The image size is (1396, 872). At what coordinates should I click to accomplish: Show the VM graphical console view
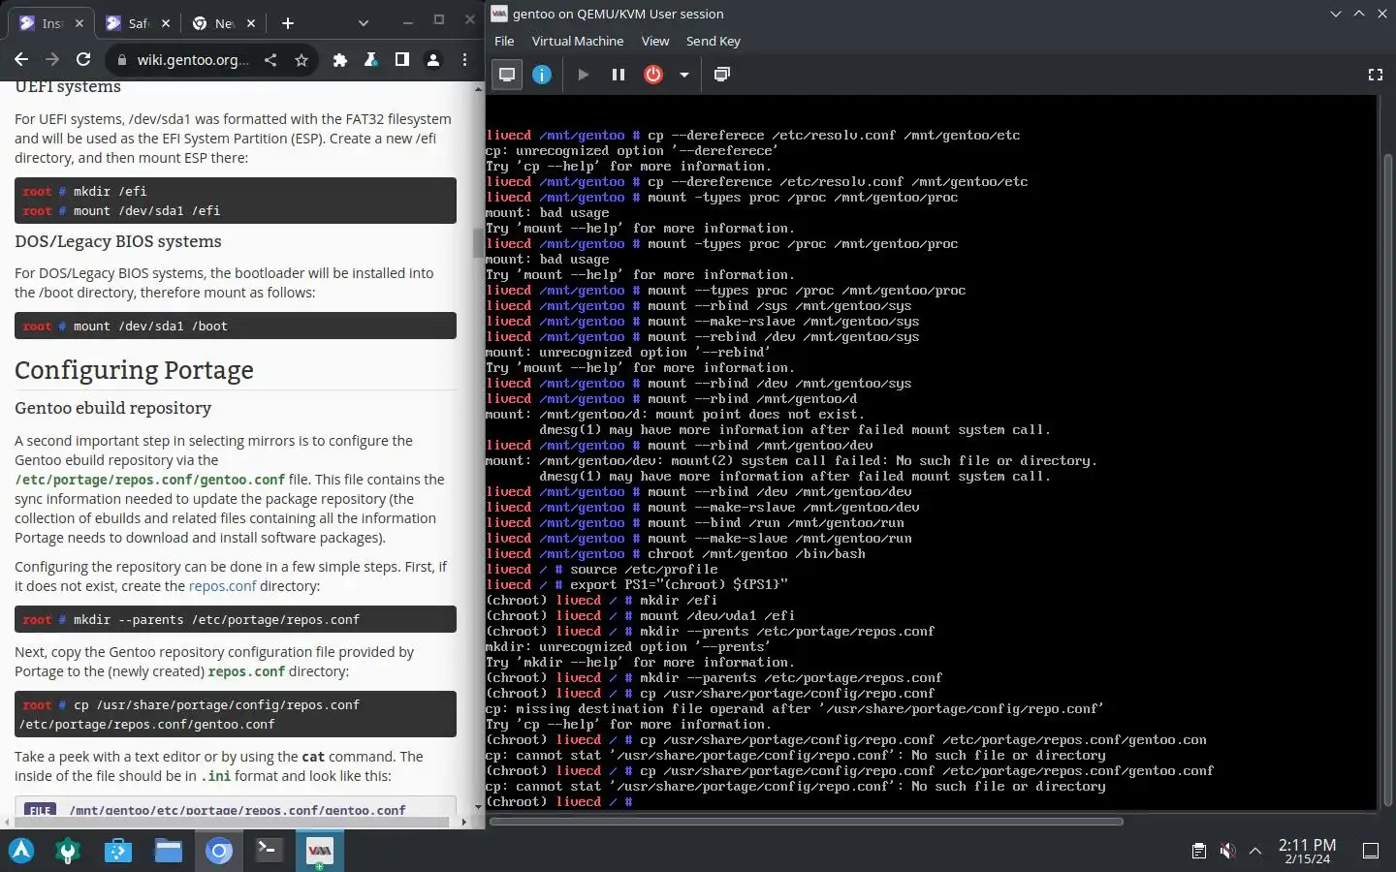coord(507,75)
